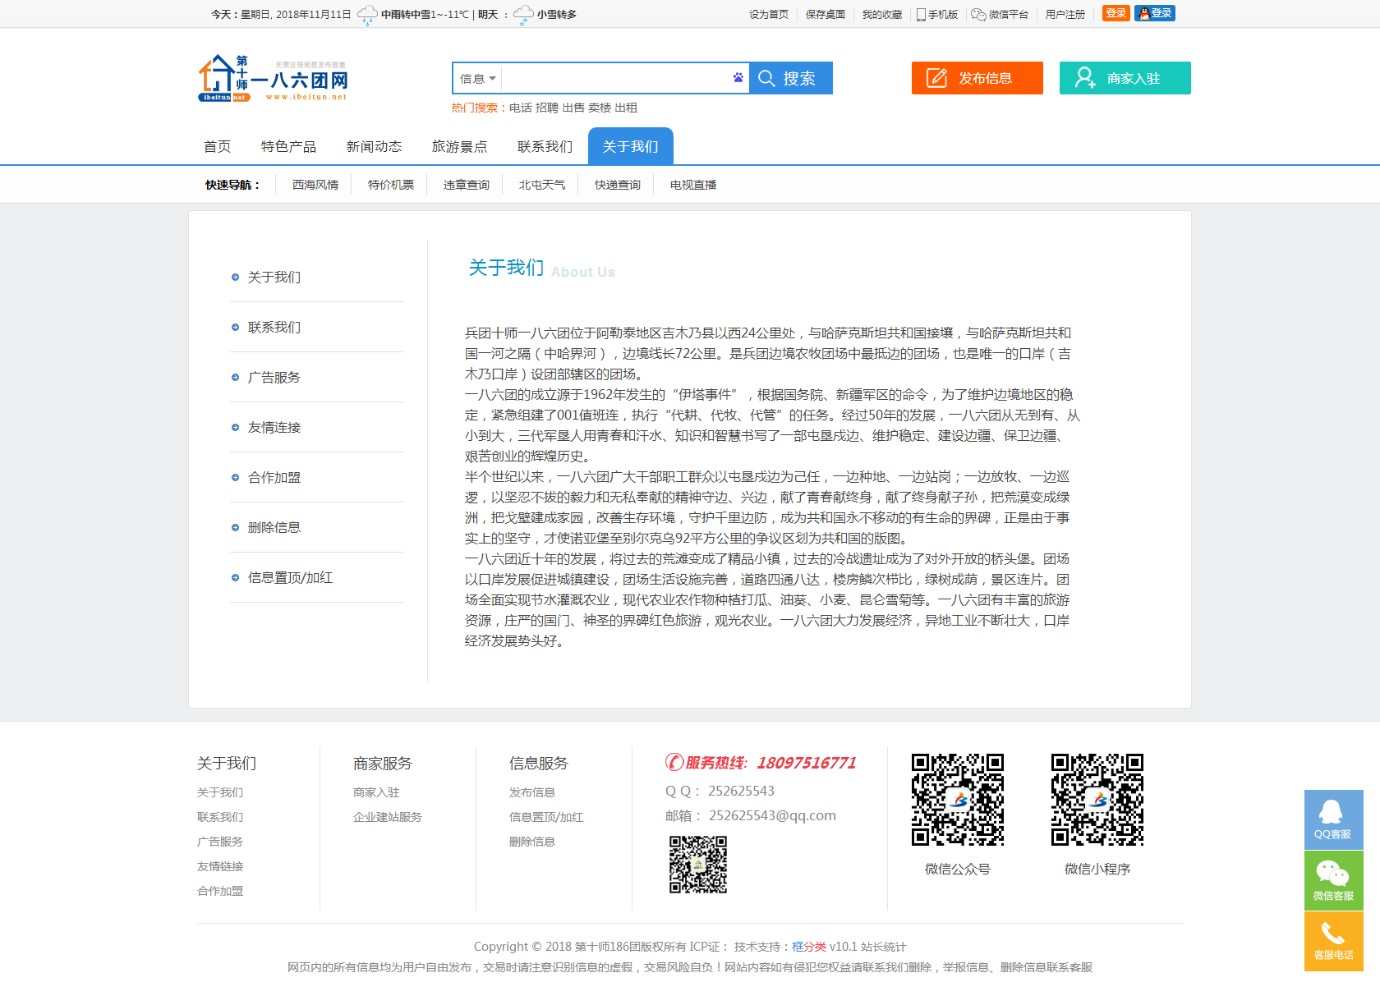Click the blue search button
Viewport: 1380px width, 1005px height.
(x=790, y=78)
